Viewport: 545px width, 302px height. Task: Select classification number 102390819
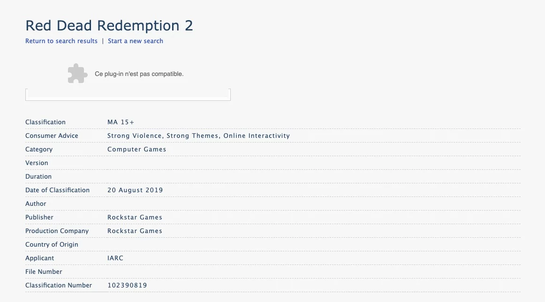tap(127, 285)
